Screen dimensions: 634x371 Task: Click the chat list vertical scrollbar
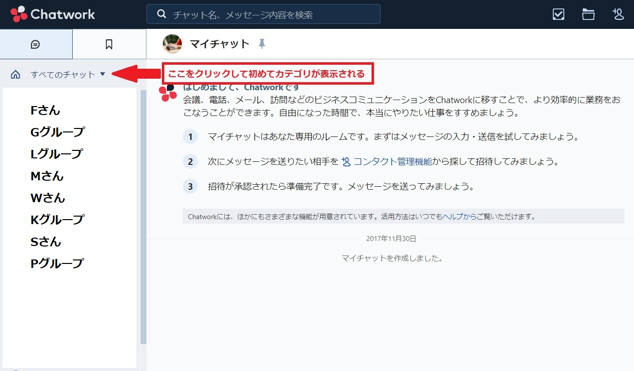pyautogui.click(x=143, y=217)
